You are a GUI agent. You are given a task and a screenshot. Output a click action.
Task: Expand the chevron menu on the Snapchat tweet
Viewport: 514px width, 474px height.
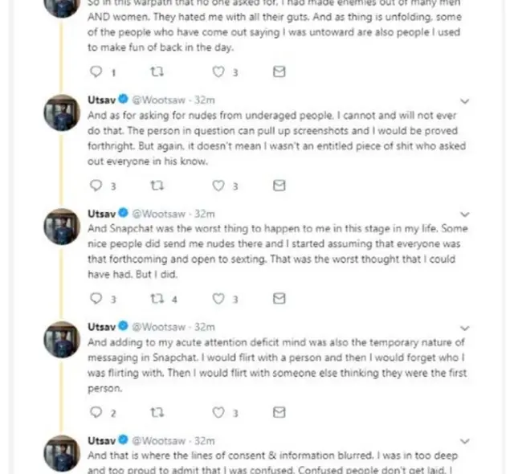(x=465, y=215)
